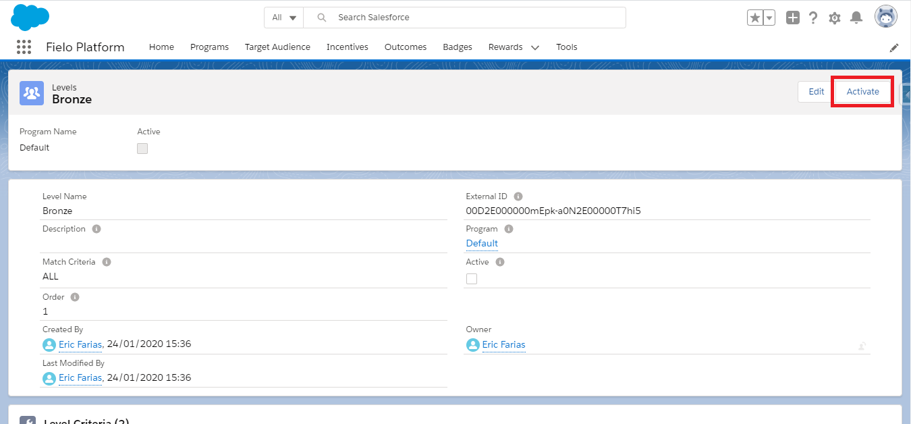Open the Rewards tab

pyautogui.click(x=505, y=47)
